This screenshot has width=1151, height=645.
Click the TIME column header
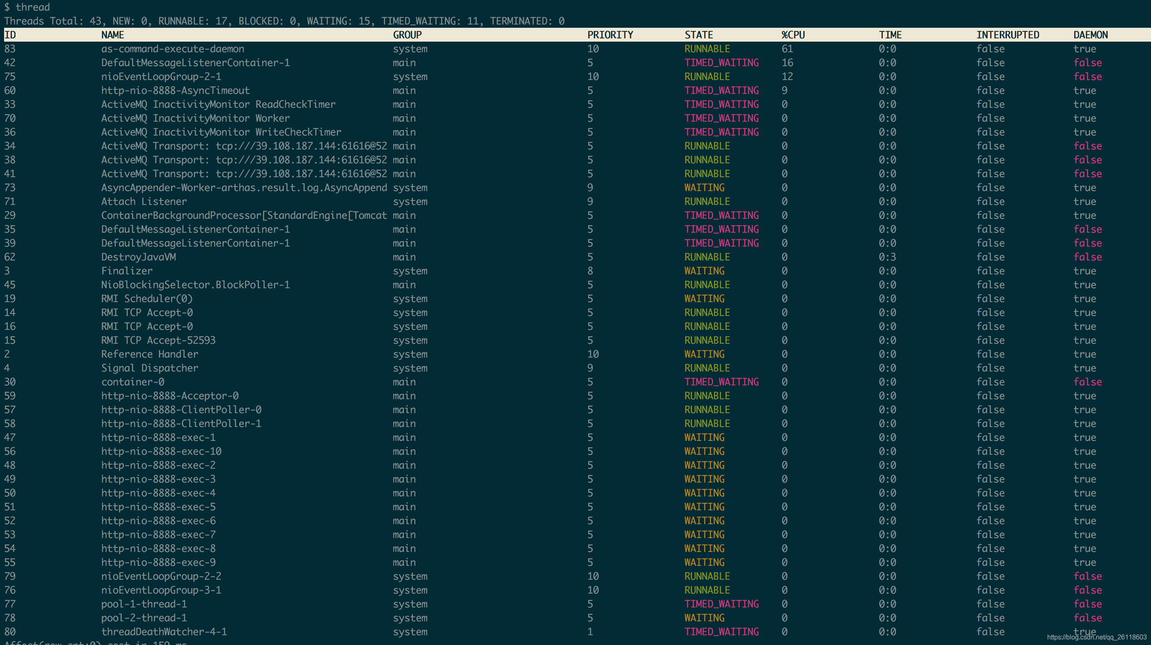890,35
